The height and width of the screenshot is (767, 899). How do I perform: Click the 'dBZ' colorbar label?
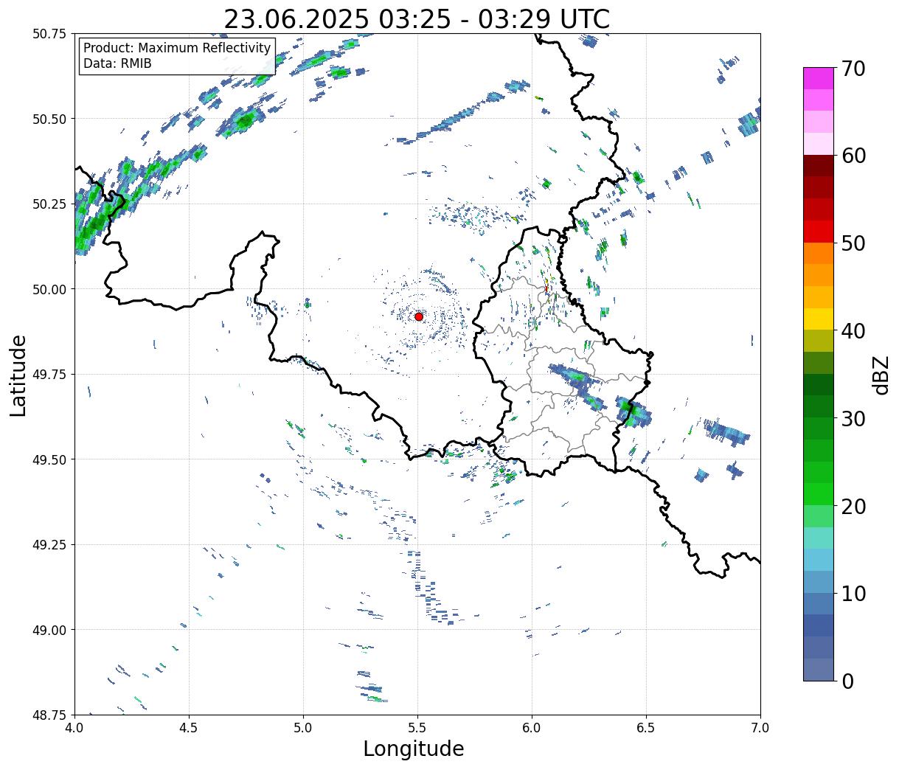tap(881, 374)
